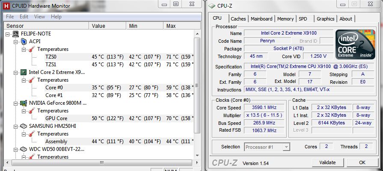Click the Intel Core 2 Extreme logo in CPU-Z
The width and height of the screenshot is (383, 171).
coord(356,44)
